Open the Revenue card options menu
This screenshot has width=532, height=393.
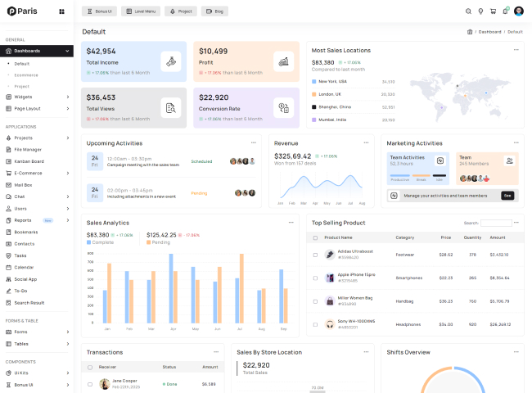pos(367,142)
